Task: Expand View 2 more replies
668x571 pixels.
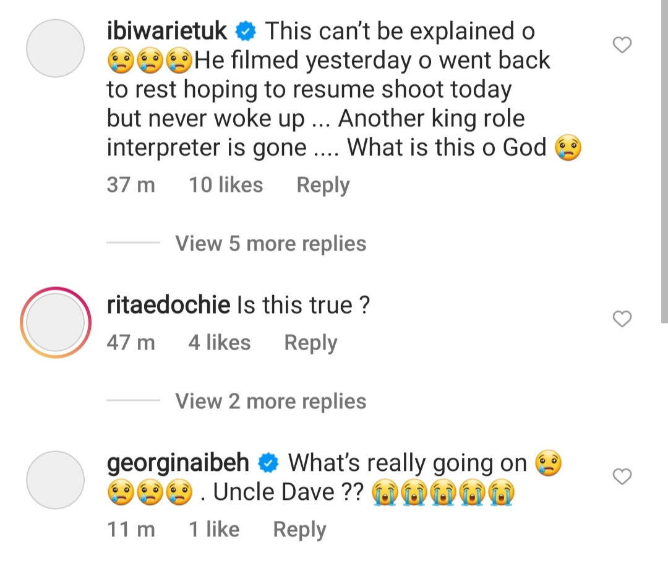Action: pos(270,402)
